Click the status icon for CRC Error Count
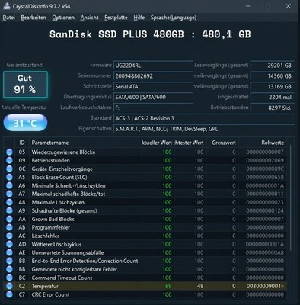Viewport: 300px width, 305px height. [9, 294]
